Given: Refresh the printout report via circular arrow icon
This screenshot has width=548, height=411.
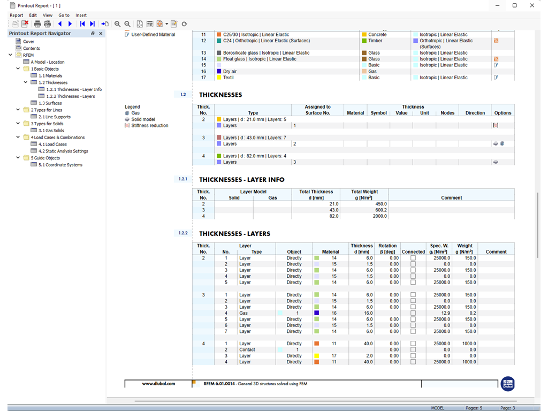Looking at the screenshot, I should [184, 24].
